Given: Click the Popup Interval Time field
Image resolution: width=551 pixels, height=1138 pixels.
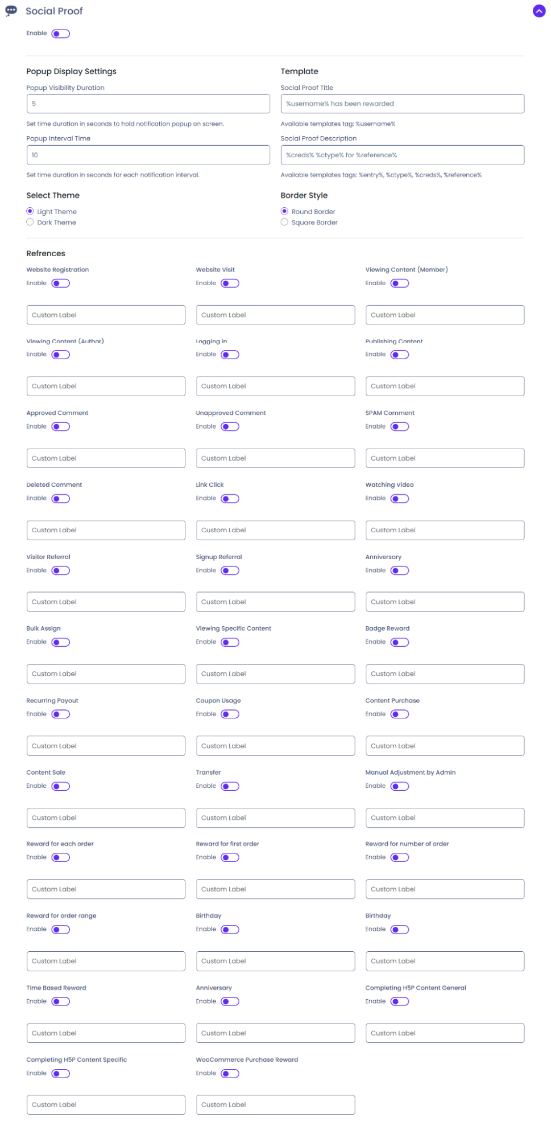Looking at the screenshot, I should click(148, 155).
